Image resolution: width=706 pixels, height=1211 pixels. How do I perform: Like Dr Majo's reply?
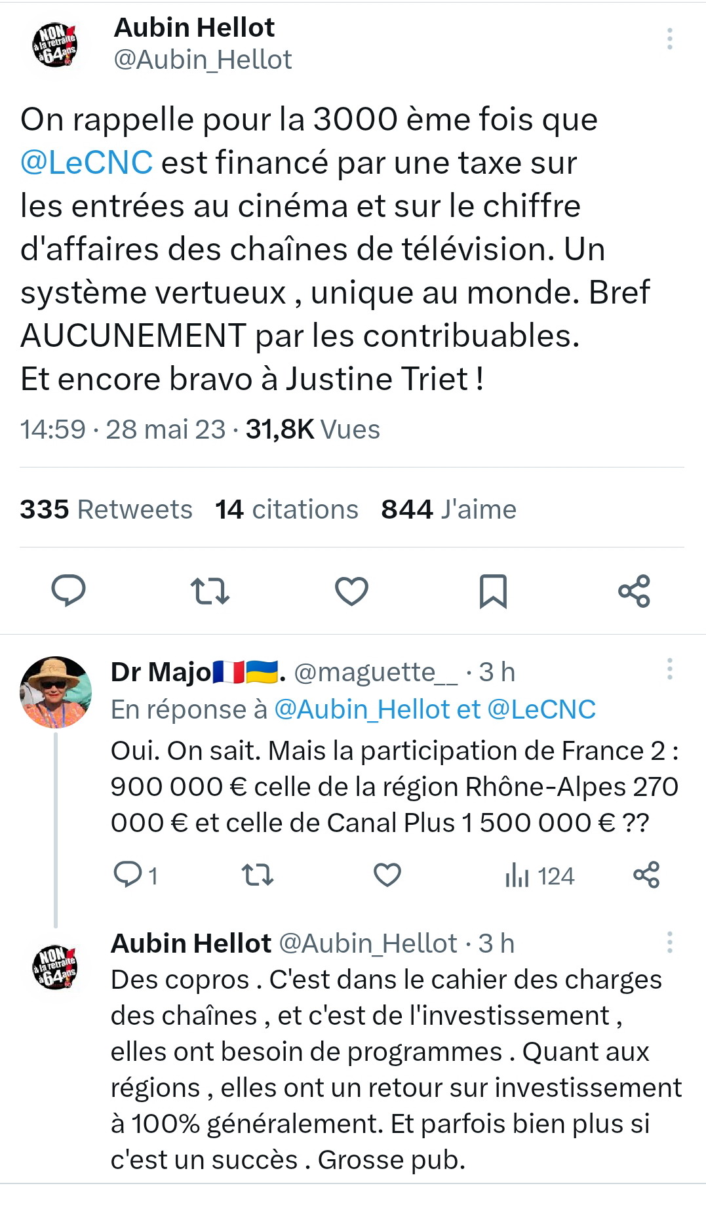[x=387, y=875]
